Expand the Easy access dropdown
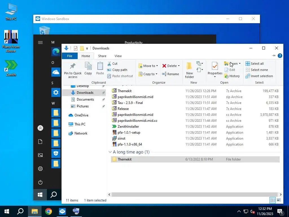289x217 pixels. [200, 70]
